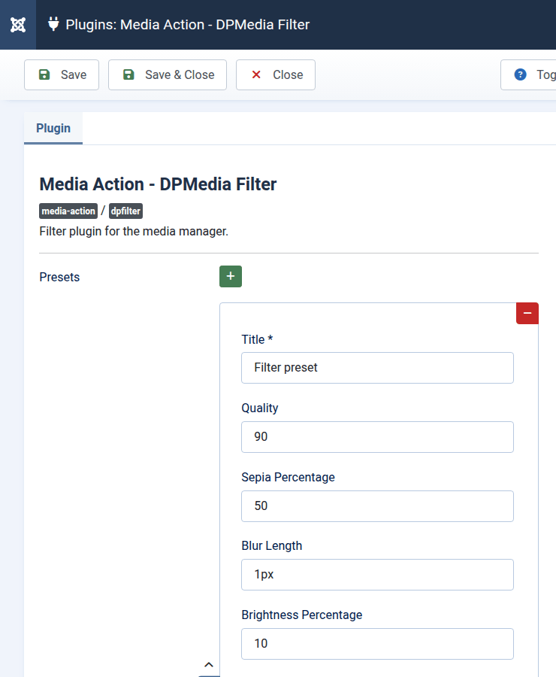Image resolution: width=556 pixels, height=677 pixels.
Task: Click the Joomla logo icon
Action: pyautogui.click(x=18, y=25)
